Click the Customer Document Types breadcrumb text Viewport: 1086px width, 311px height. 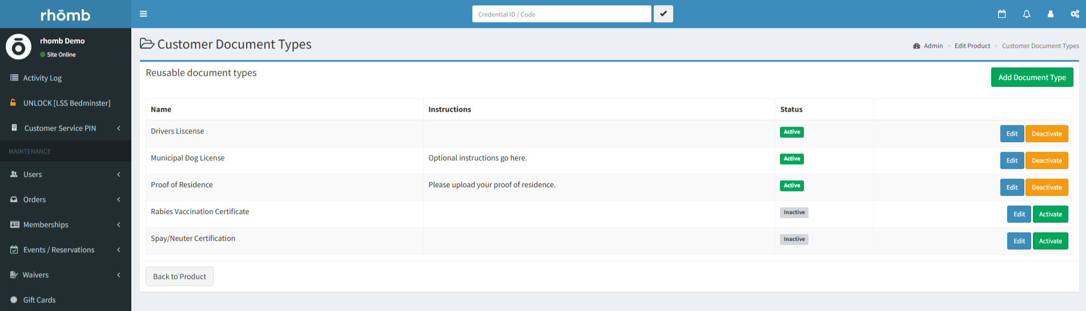[x=1040, y=46]
